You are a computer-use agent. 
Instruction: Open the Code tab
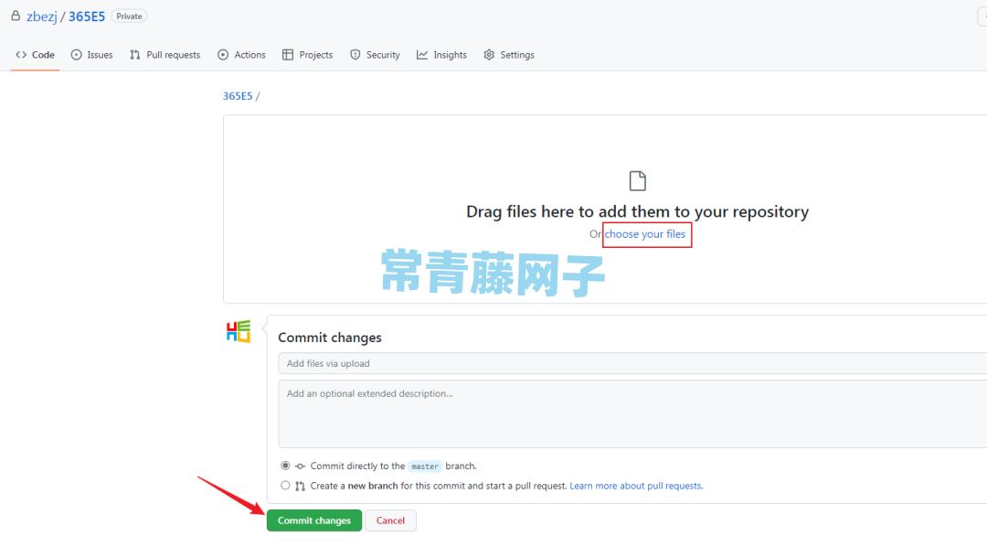(x=36, y=55)
